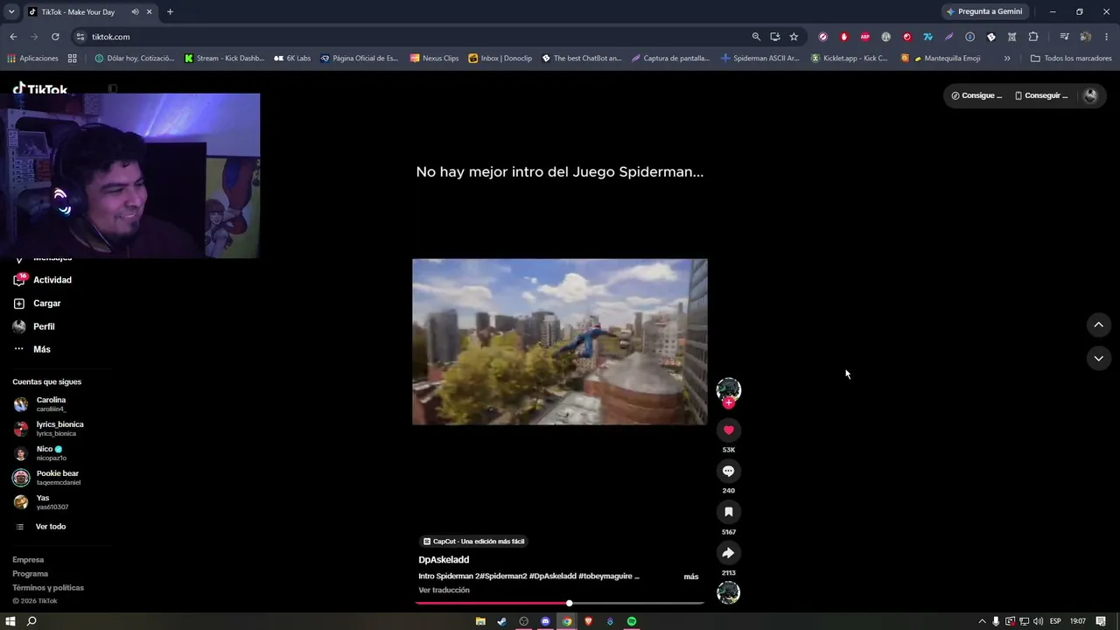Open the zoom magnifier in address bar
The height and width of the screenshot is (630, 1120).
[756, 37]
